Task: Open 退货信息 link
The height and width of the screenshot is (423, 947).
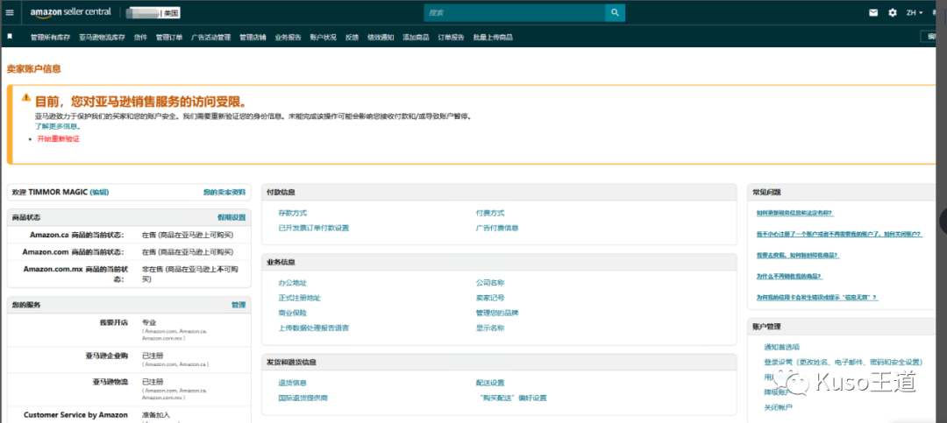Action: pyautogui.click(x=292, y=384)
